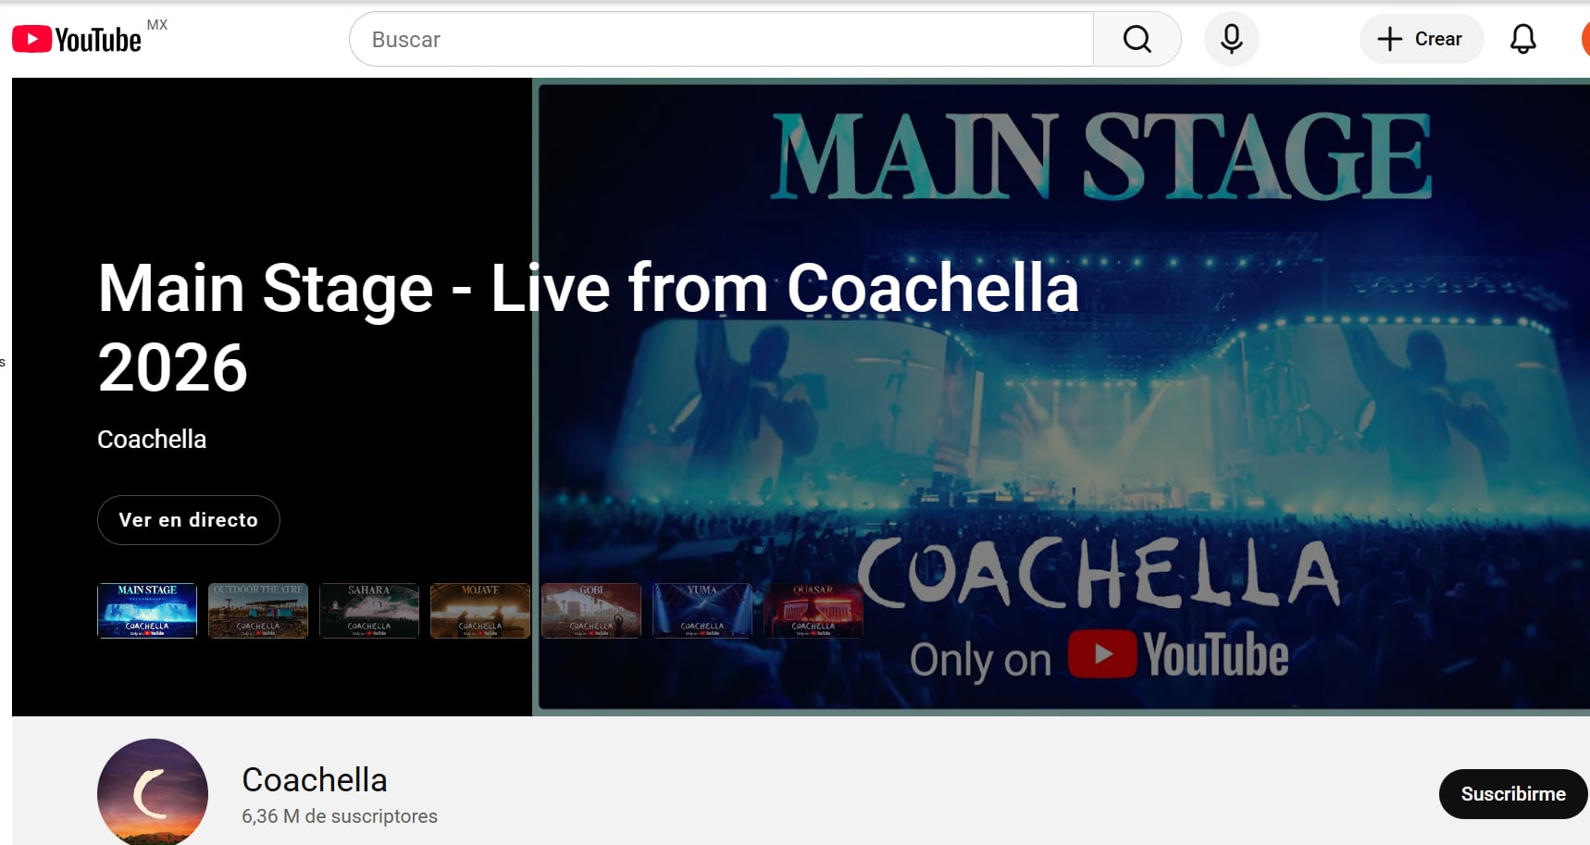Click inside the Buscar search field
This screenshot has height=845, width=1590.
click(x=648, y=39)
